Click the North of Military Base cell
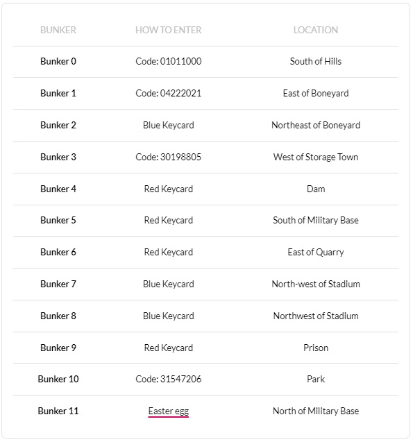 point(316,411)
